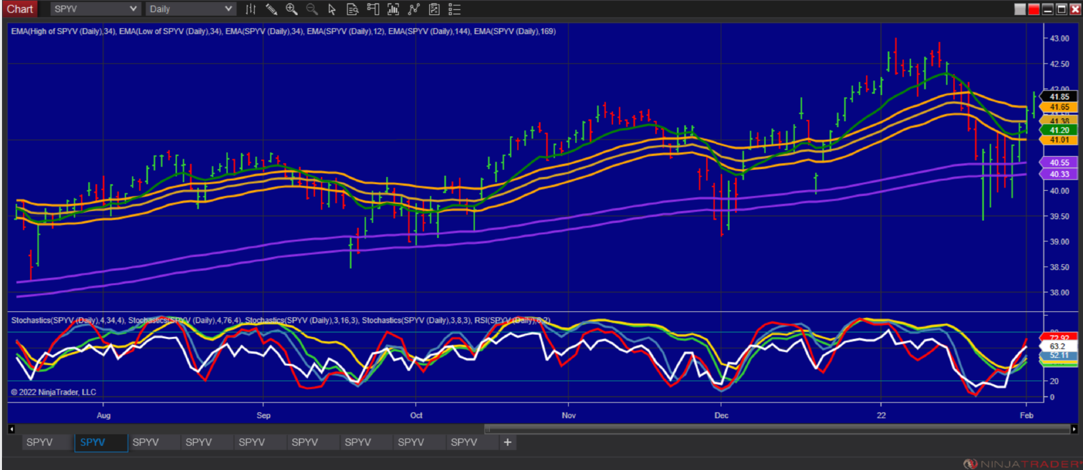Click the orange 41.01 price marker

[x=1059, y=140]
